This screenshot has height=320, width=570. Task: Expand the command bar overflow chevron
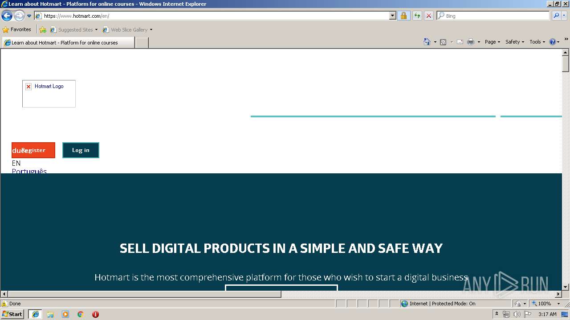566,40
